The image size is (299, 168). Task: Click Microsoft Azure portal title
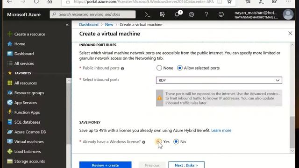[24, 14]
